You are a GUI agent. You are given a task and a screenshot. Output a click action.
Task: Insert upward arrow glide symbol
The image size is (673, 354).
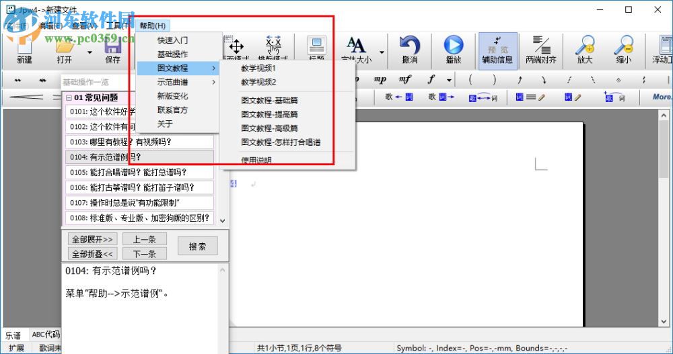coord(520,80)
